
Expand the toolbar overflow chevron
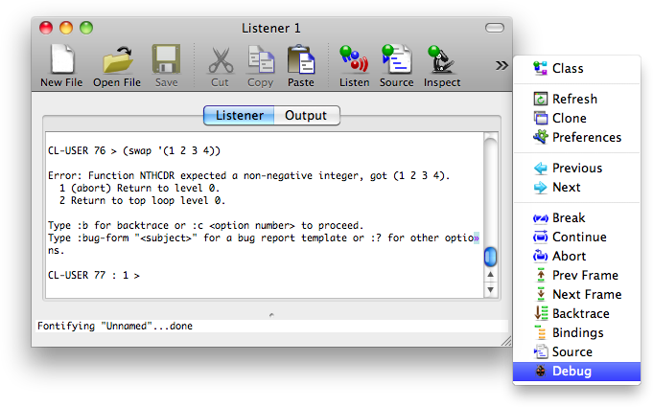pyautogui.click(x=501, y=65)
